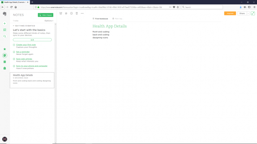Image resolution: width=257 pixels, height=144 pixels.
Task: Select Health App Details note card
Action: pos(32,80)
